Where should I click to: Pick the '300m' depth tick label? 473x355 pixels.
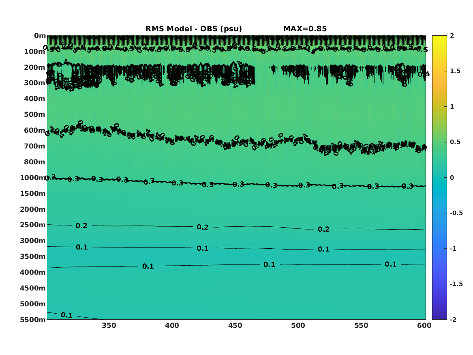(35, 83)
